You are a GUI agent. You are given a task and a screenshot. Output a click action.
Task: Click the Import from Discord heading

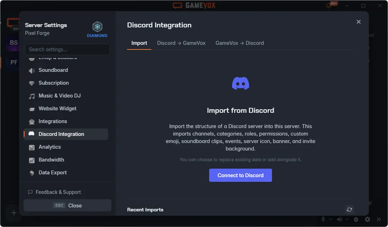pos(241,110)
